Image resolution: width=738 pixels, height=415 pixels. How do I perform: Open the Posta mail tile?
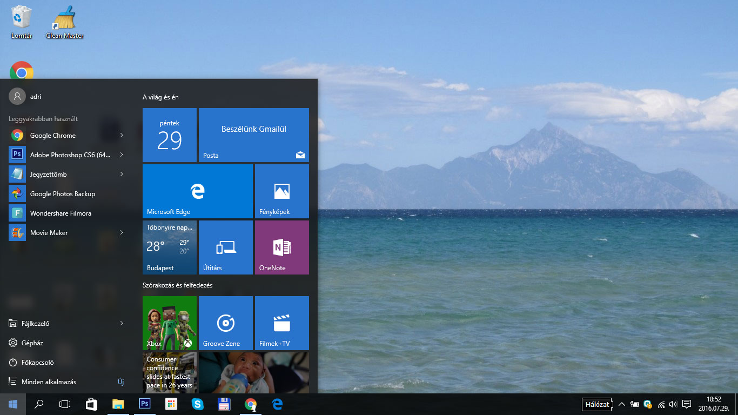pos(254,135)
